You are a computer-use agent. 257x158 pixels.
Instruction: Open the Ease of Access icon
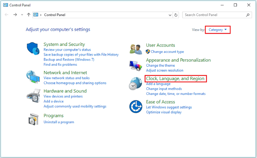pos(136,107)
